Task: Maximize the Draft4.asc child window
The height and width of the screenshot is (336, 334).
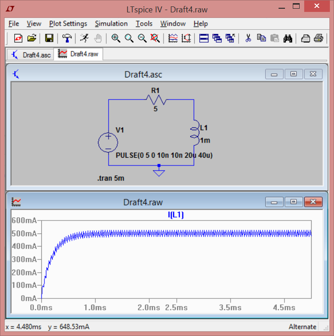Action: 294,74
